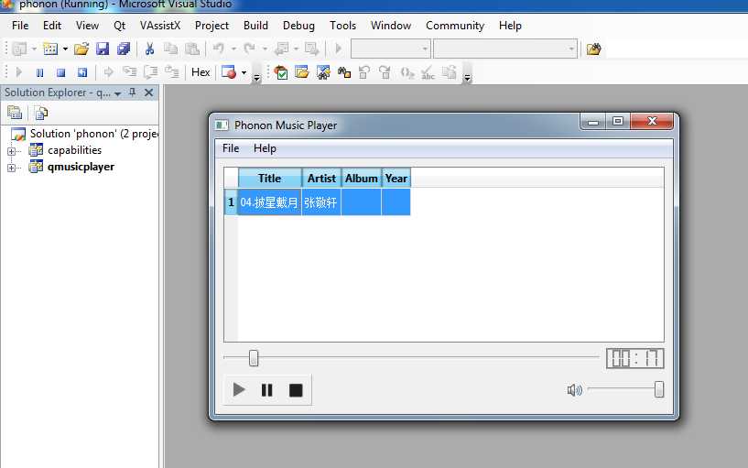Open Debug toolbar options overflow arrow

coord(256,78)
